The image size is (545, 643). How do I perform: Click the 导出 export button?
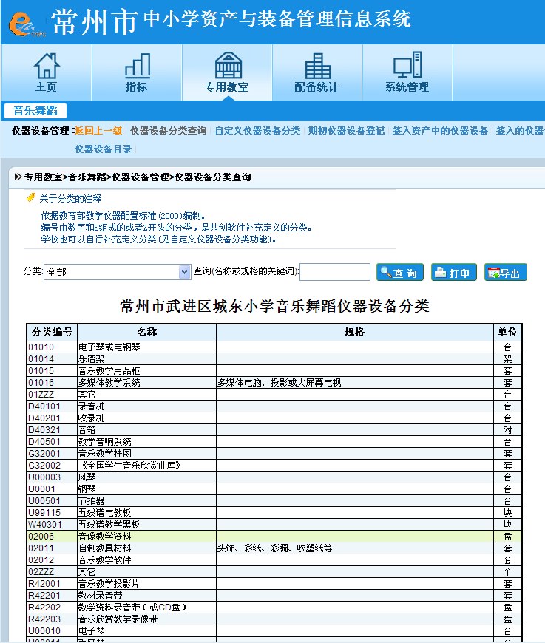(506, 272)
